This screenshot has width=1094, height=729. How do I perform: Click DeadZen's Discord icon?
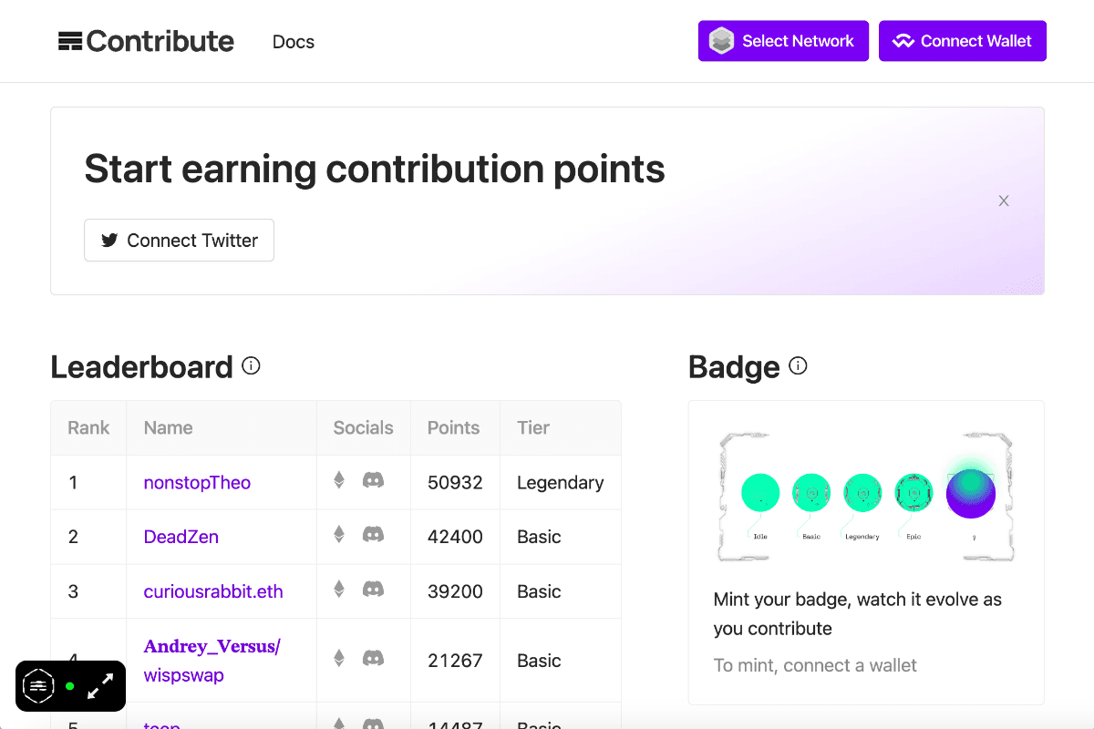click(x=373, y=535)
